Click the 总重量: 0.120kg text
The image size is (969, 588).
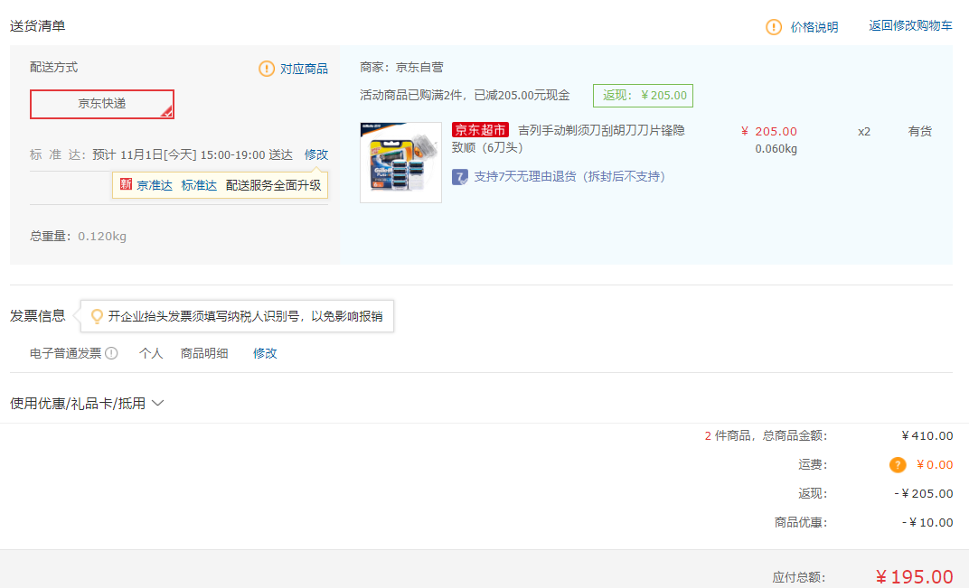pyautogui.click(x=78, y=236)
